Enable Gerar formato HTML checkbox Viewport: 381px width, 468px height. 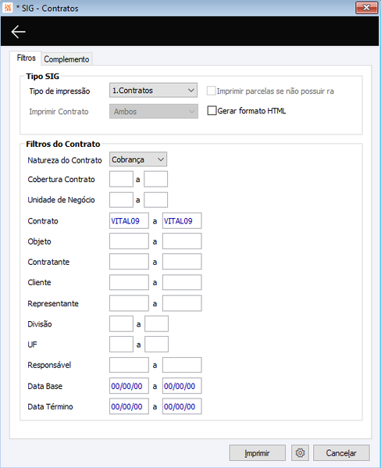pos(212,111)
